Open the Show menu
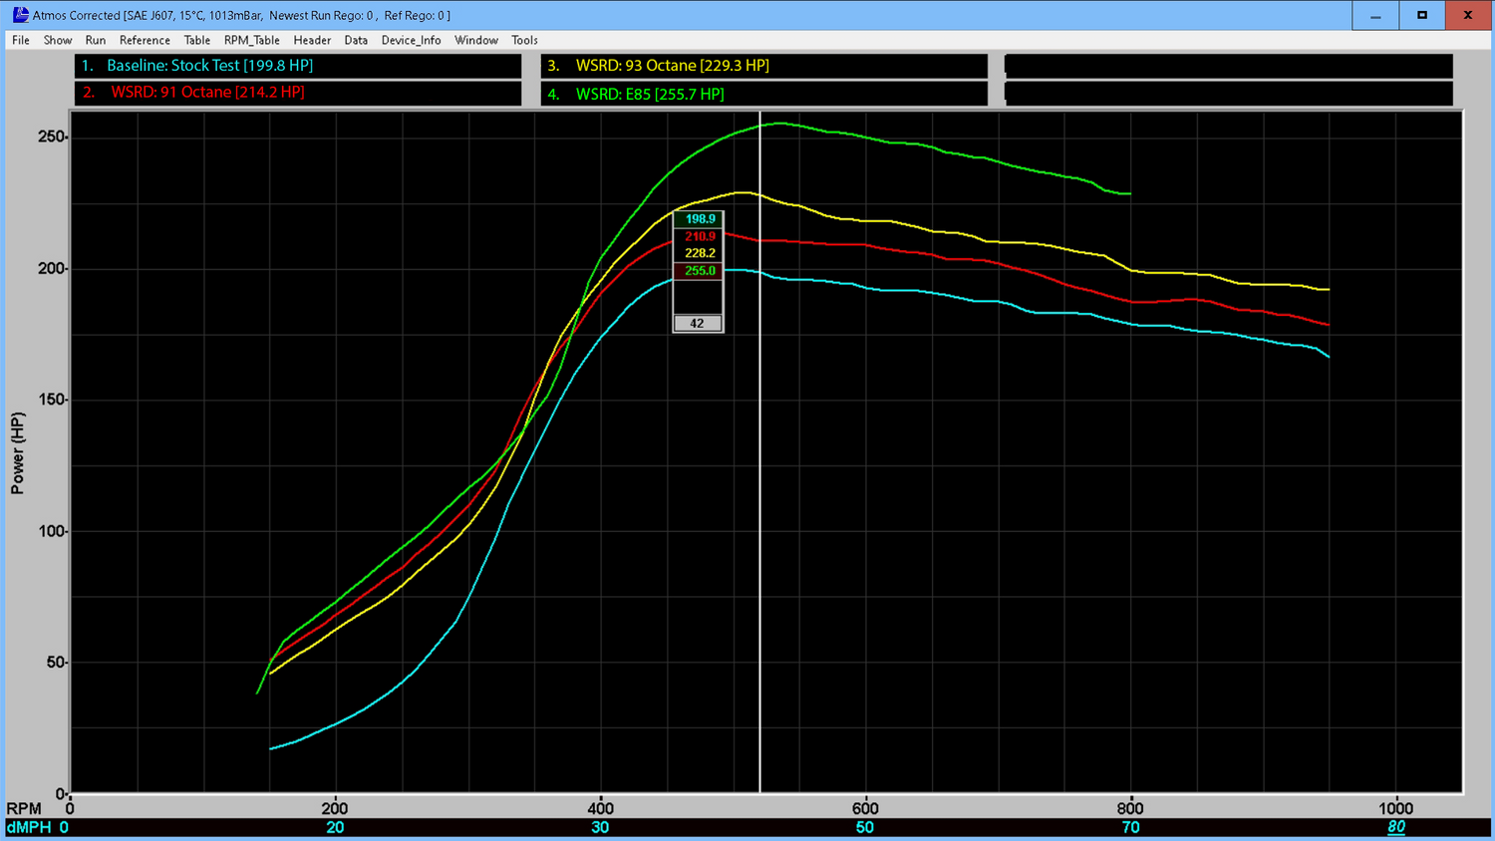 [x=57, y=40]
